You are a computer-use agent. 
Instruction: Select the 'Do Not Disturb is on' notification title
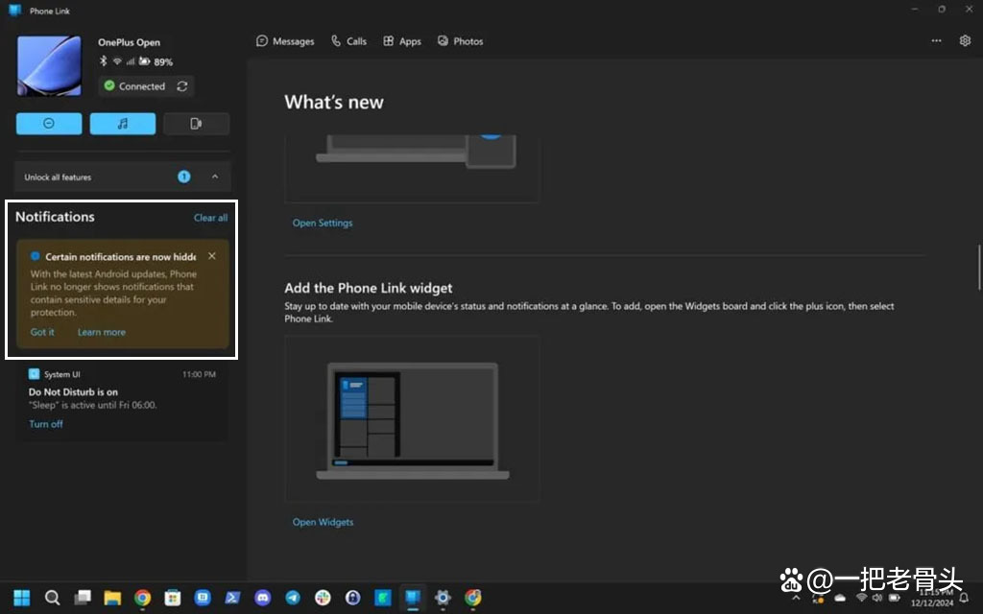[x=73, y=391]
